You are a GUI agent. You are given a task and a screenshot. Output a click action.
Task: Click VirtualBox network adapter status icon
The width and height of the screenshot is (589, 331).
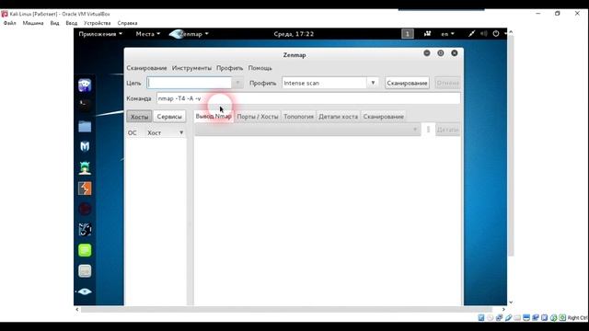(x=499, y=317)
